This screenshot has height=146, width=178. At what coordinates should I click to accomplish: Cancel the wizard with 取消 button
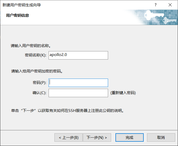[x=161, y=138]
